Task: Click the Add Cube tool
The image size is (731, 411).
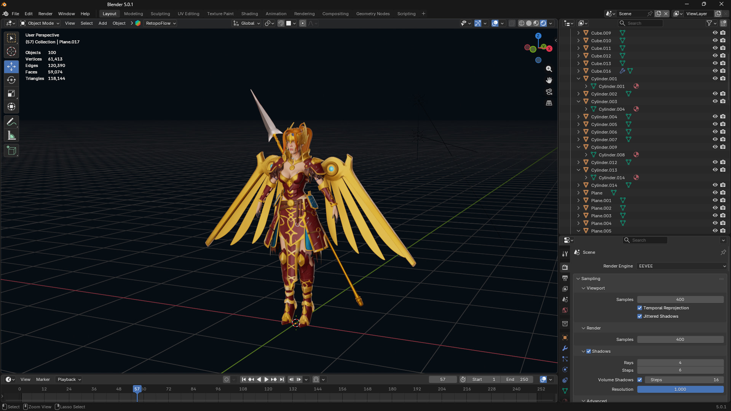Action: 11,151
